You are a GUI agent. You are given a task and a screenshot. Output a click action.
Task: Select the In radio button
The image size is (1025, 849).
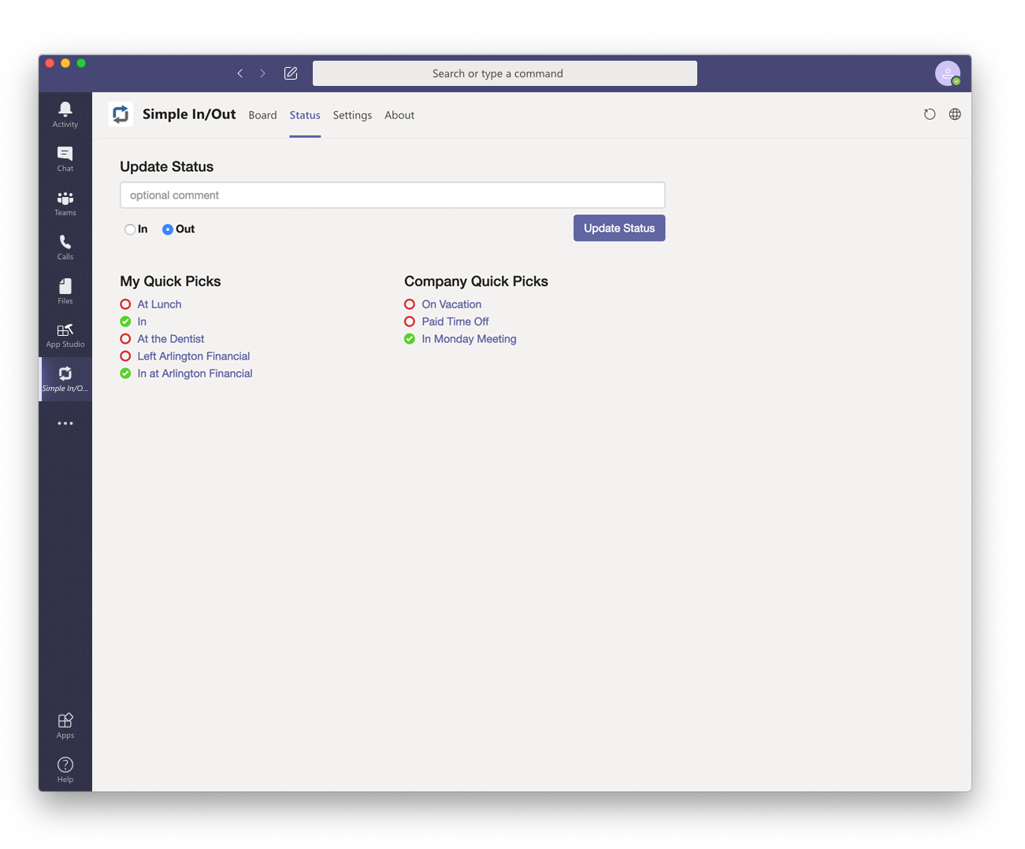(x=130, y=229)
